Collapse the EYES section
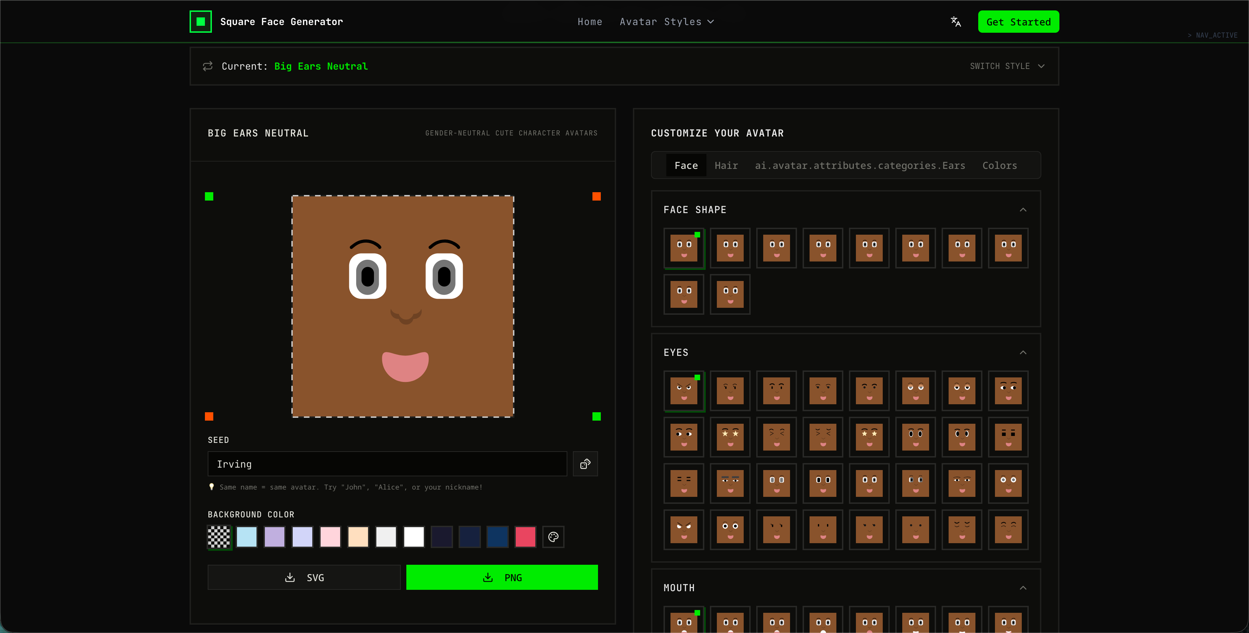The width and height of the screenshot is (1249, 633). pyautogui.click(x=1023, y=352)
